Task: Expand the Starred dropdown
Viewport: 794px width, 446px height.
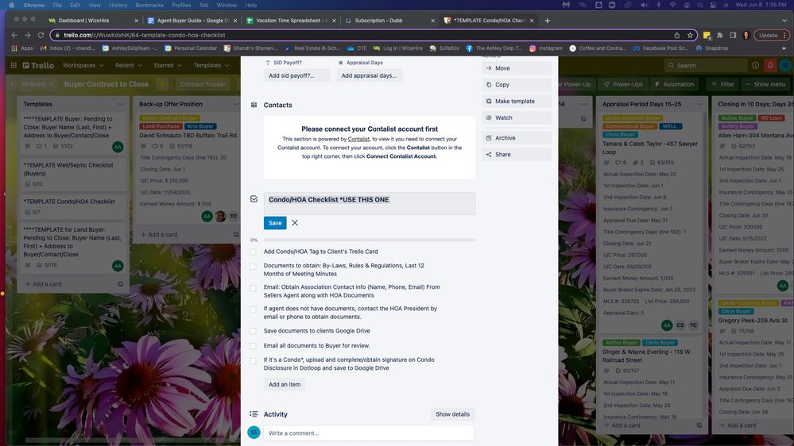Action: pos(168,65)
